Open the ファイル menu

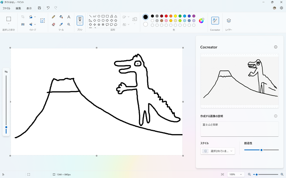click(x=6, y=8)
